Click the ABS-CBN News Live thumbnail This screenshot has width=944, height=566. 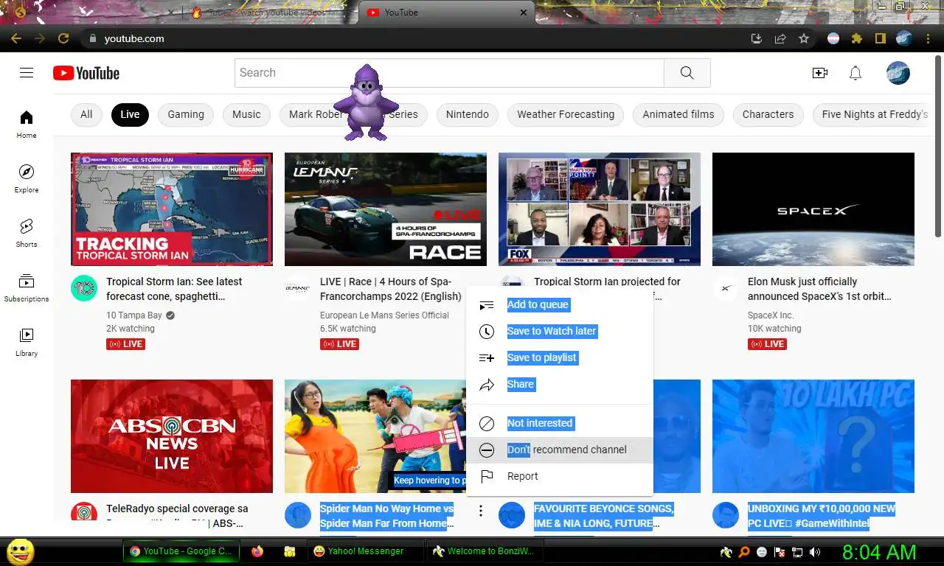pos(172,436)
